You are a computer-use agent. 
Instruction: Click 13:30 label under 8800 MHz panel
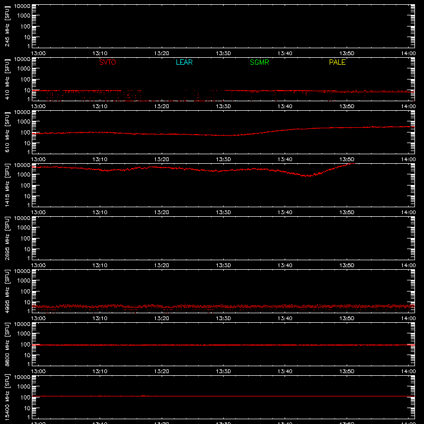(223, 372)
